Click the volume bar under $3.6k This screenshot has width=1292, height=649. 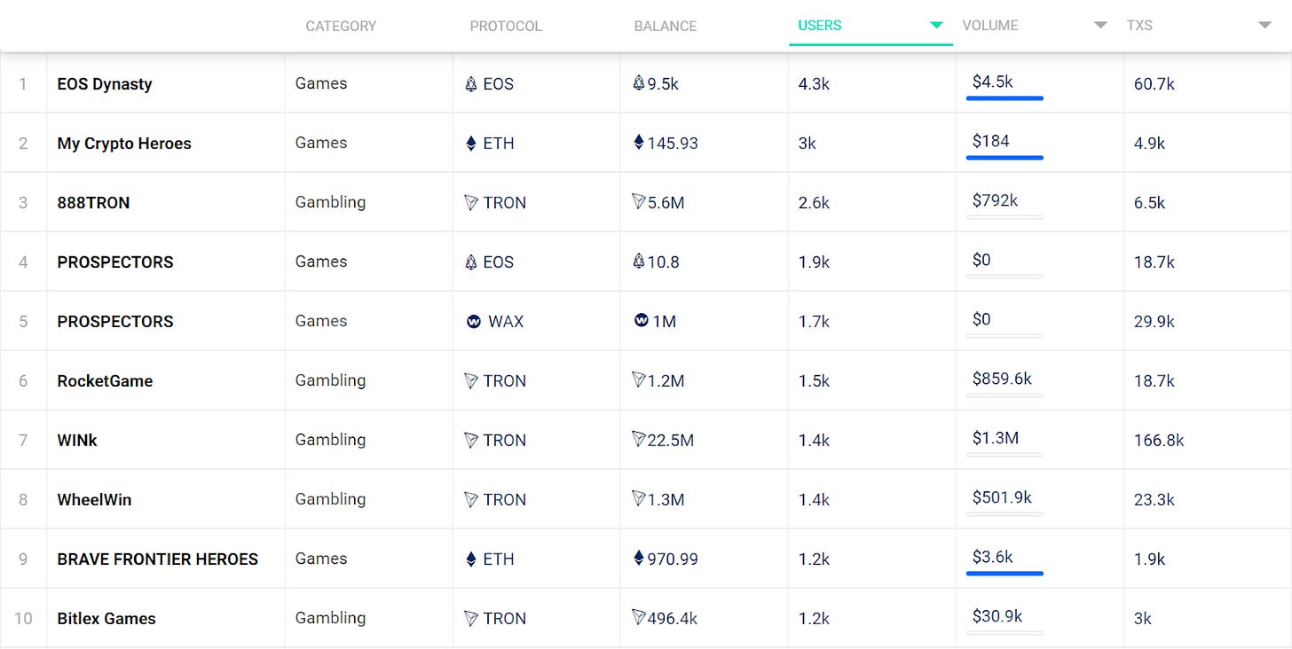pyautogui.click(x=1004, y=574)
